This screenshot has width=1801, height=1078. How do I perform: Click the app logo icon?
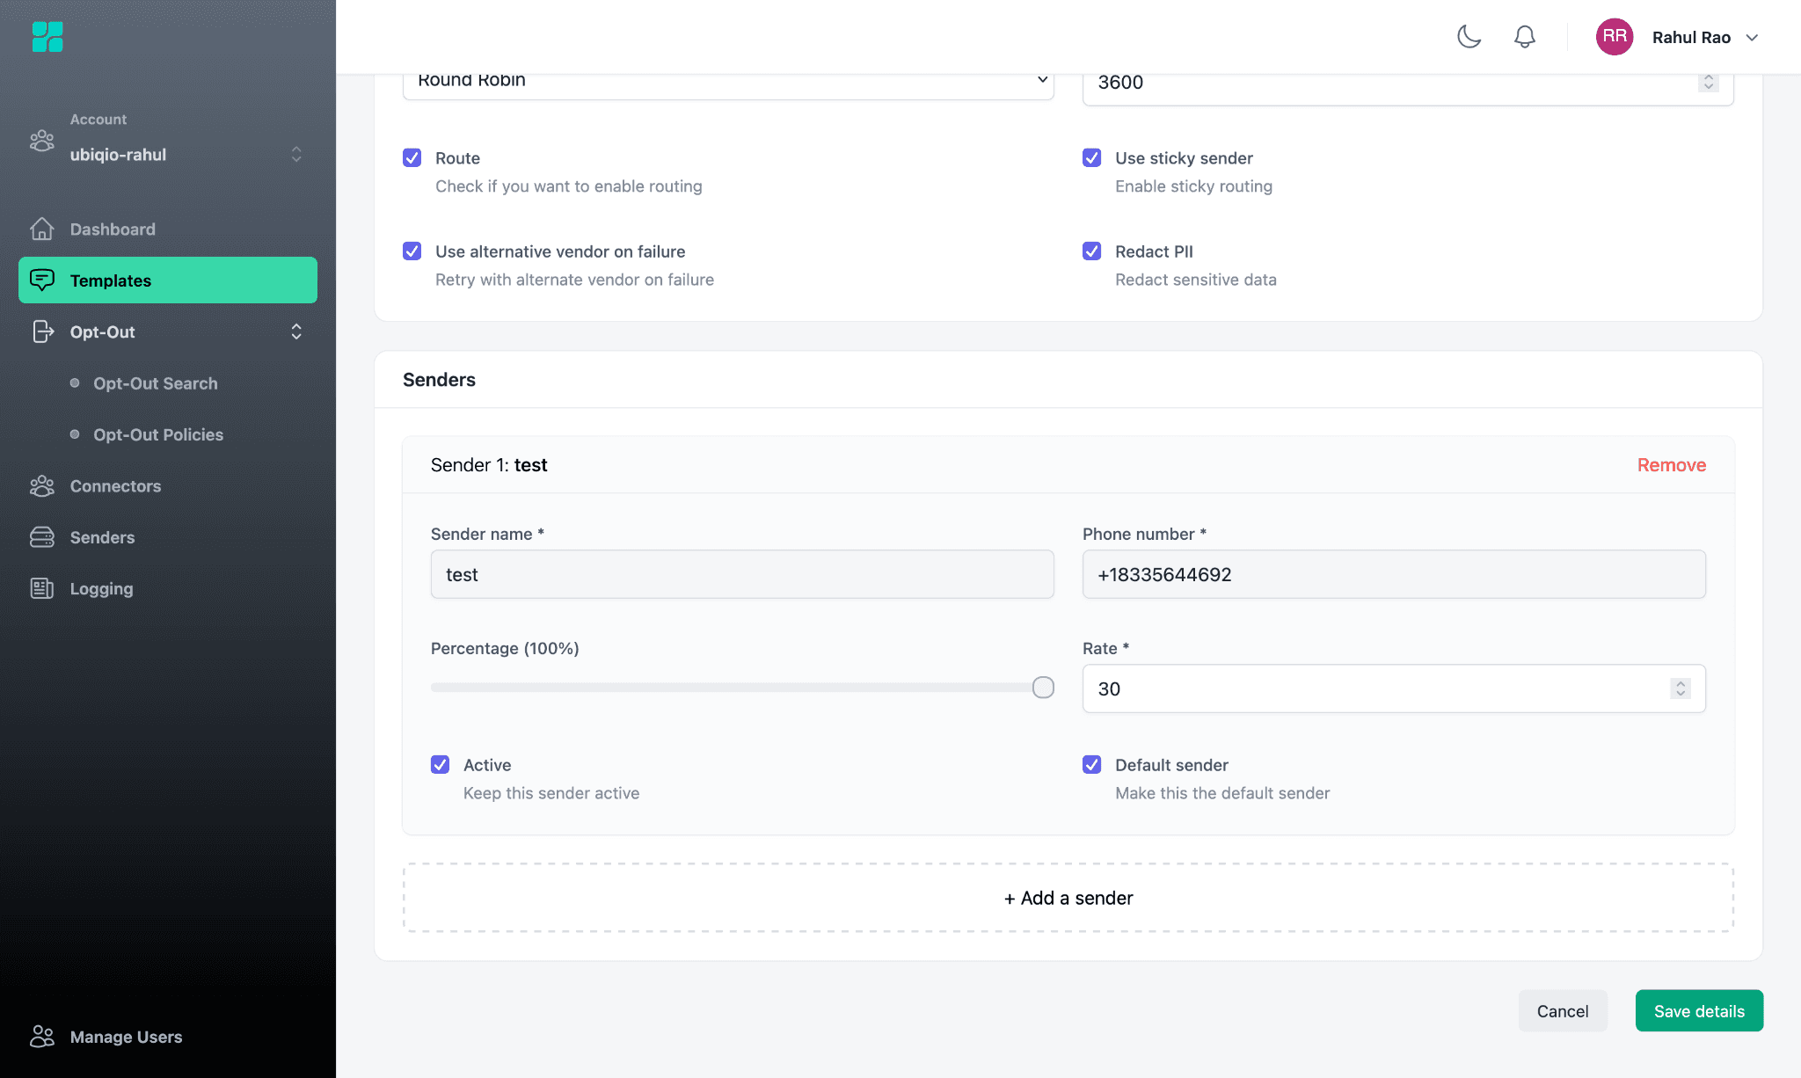(47, 37)
